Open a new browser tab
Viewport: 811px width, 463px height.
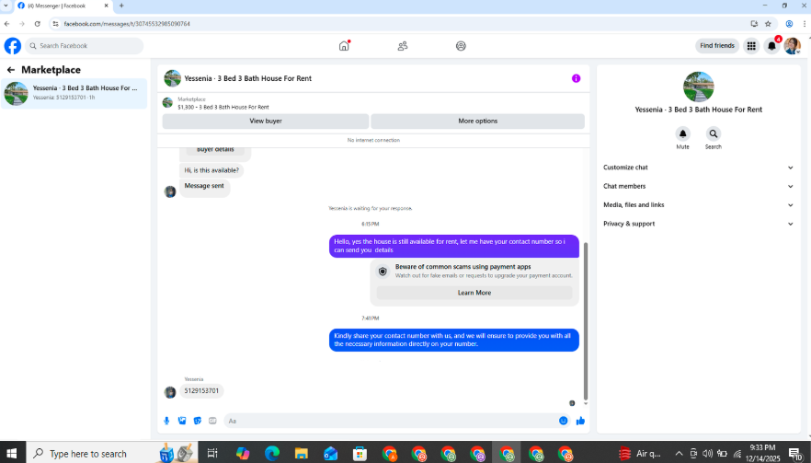click(121, 6)
